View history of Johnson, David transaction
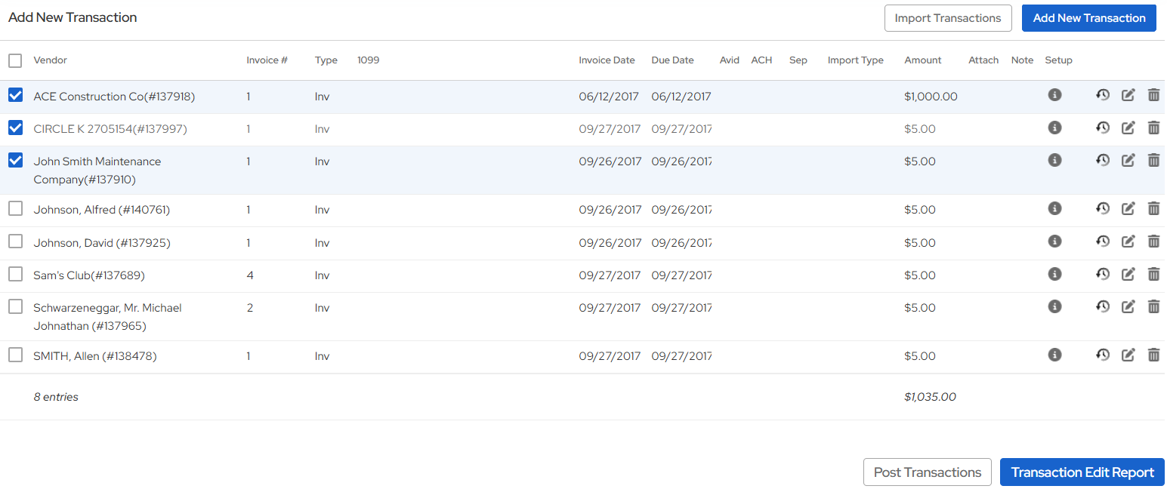The height and width of the screenshot is (489, 1167). (x=1103, y=242)
